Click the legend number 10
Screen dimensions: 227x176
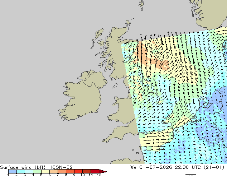(83, 175)
